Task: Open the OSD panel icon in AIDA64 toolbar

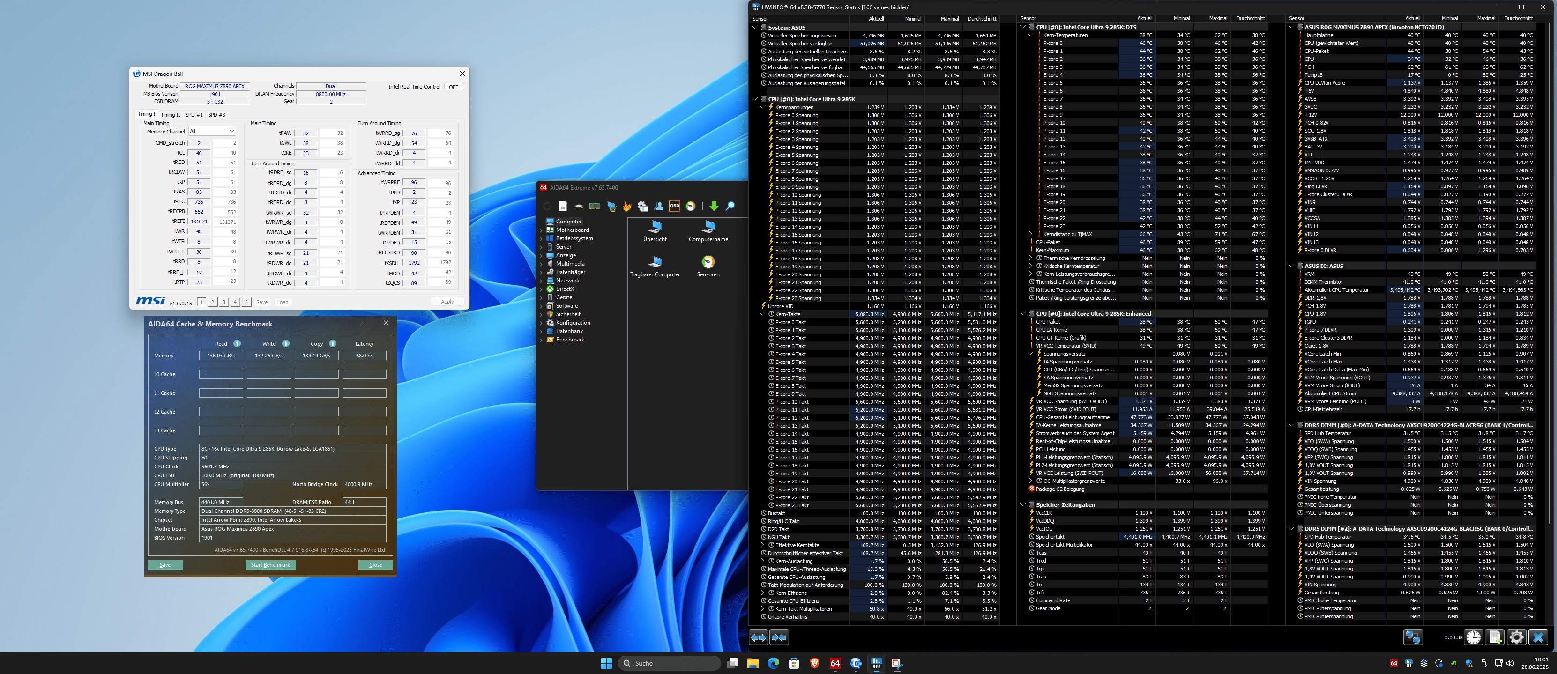Action: (x=674, y=206)
